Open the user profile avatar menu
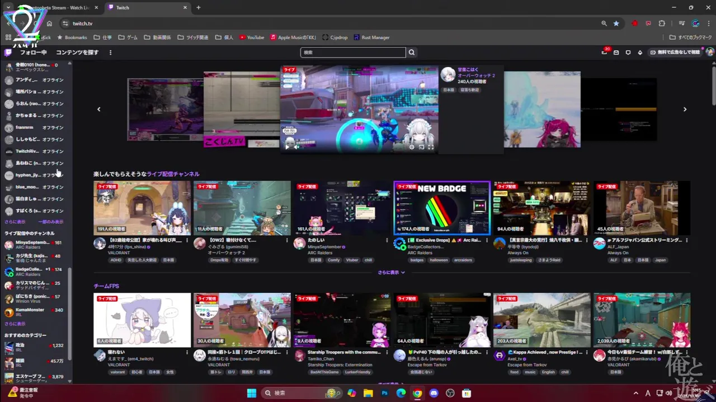This screenshot has width=716, height=402. tap(710, 52)
